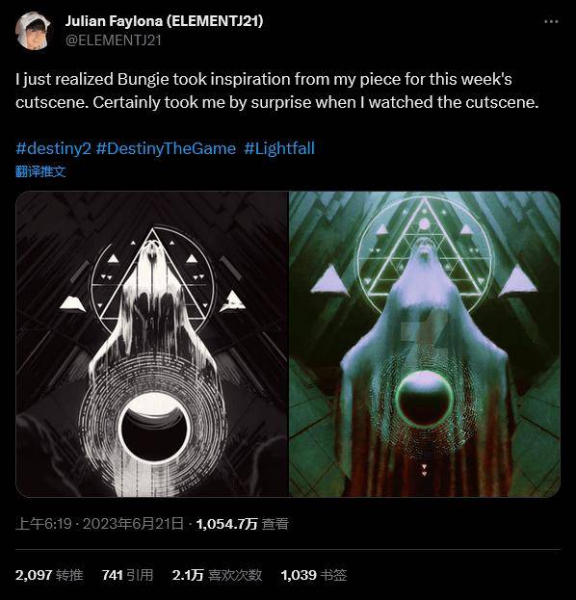This screenshot has width=576, height=600.
Task: Click Julian Faylona's profile avatar
Action: coord(33,31)
